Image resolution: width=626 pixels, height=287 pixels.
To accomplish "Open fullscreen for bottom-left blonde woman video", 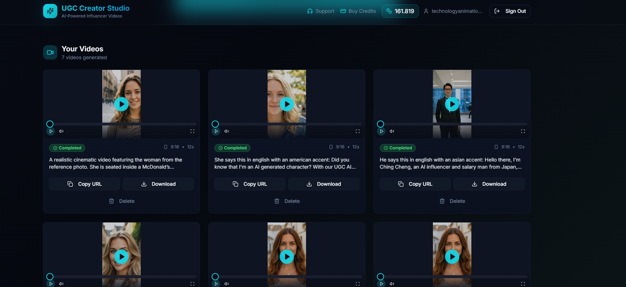I will (x=192, y=284).
